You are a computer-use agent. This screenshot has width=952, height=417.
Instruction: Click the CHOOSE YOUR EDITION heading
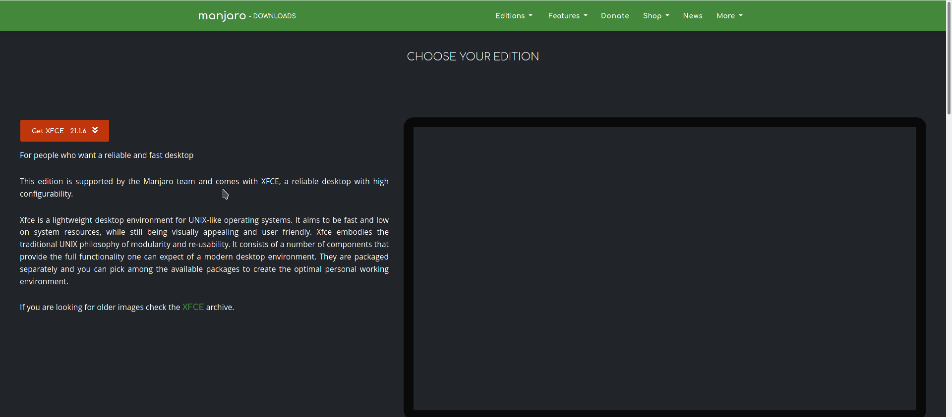click(x=473, y=56)
